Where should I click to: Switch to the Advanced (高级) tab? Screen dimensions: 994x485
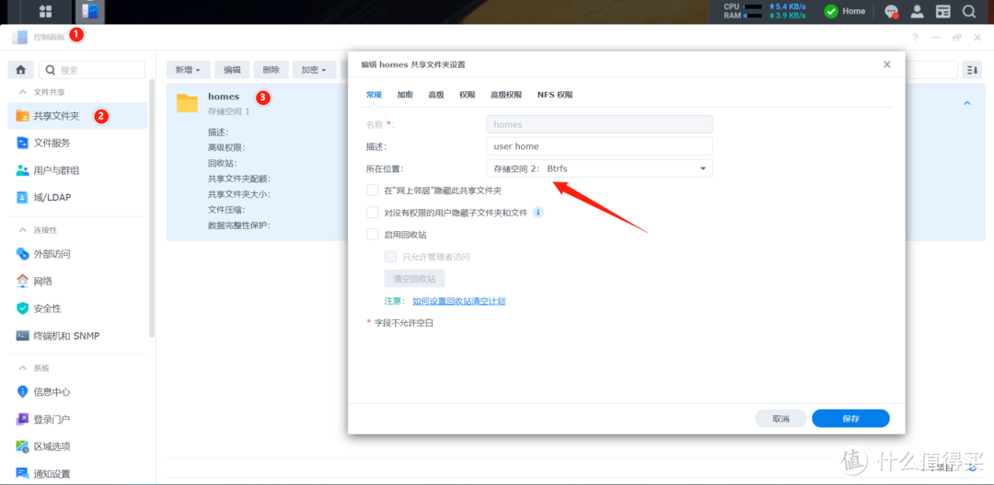pyautogui.click(x=436, y=95)
